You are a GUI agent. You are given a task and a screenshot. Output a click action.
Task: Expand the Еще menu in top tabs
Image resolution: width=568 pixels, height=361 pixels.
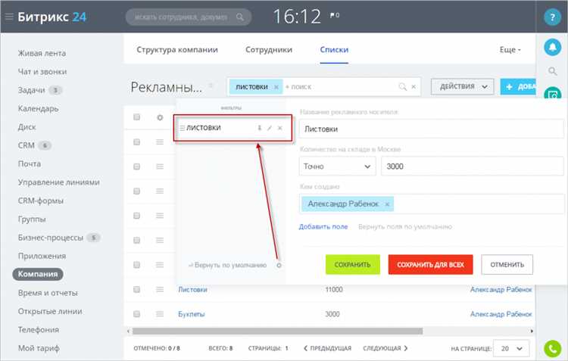(510, 50)
